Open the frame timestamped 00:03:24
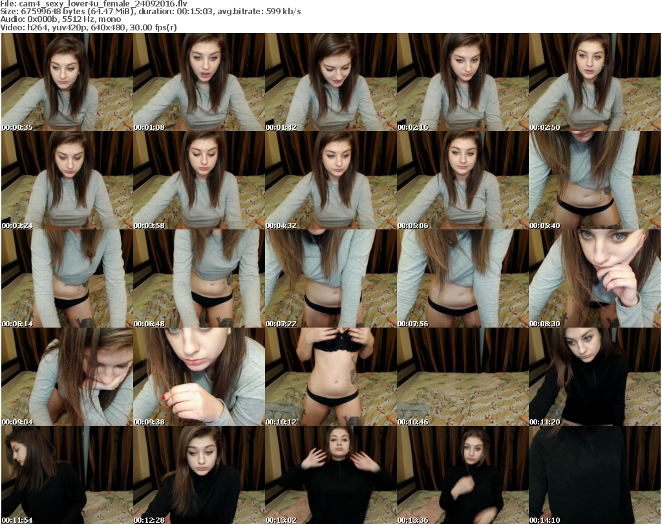The width and height of the screenshot is (662, 524). pos(67,181)
